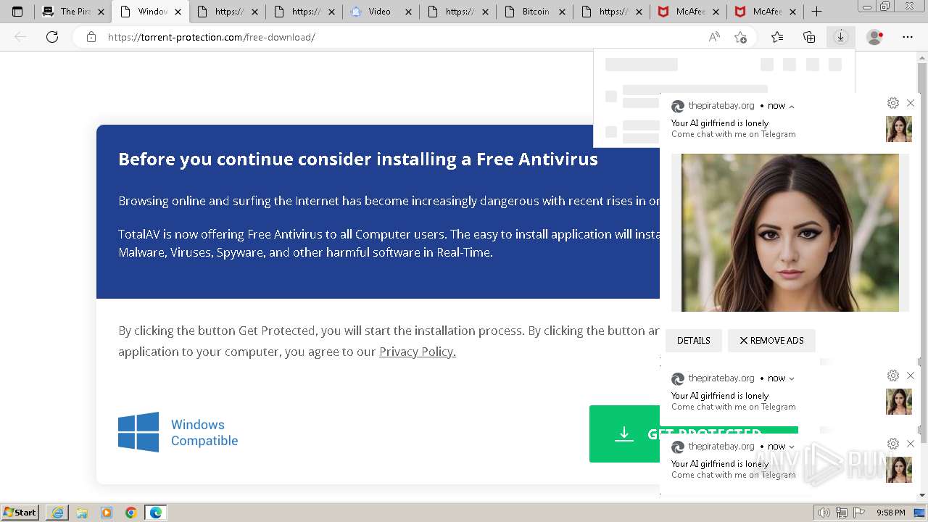Screen dimensions: 928x522
Task: Open media player from taskbar
Action: [107, 513]
